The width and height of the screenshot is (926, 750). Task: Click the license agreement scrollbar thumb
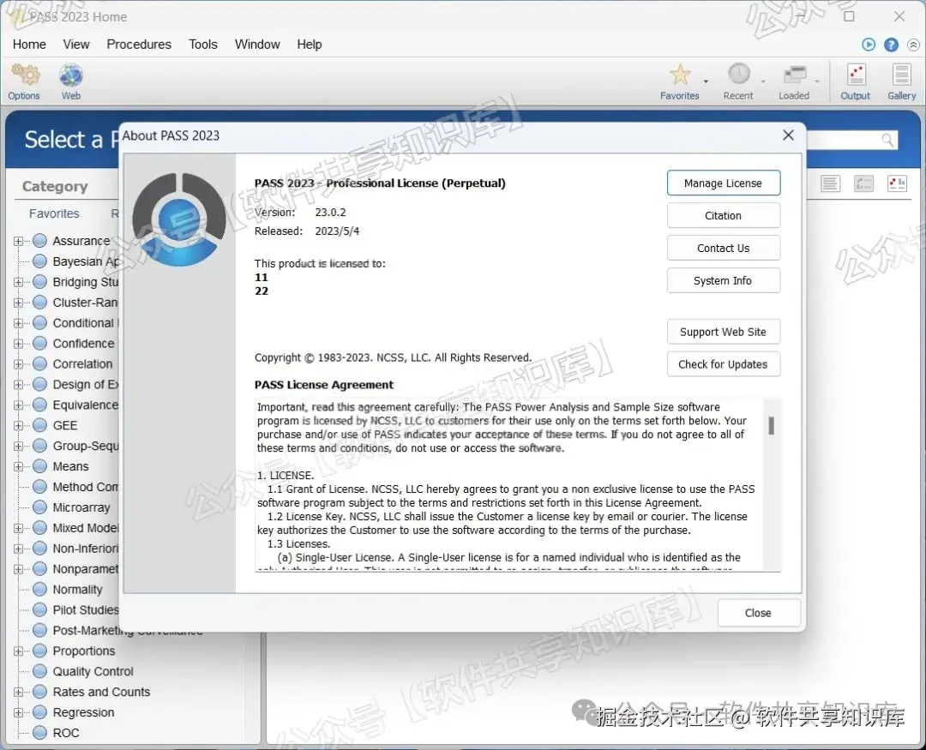coord(772,425)
